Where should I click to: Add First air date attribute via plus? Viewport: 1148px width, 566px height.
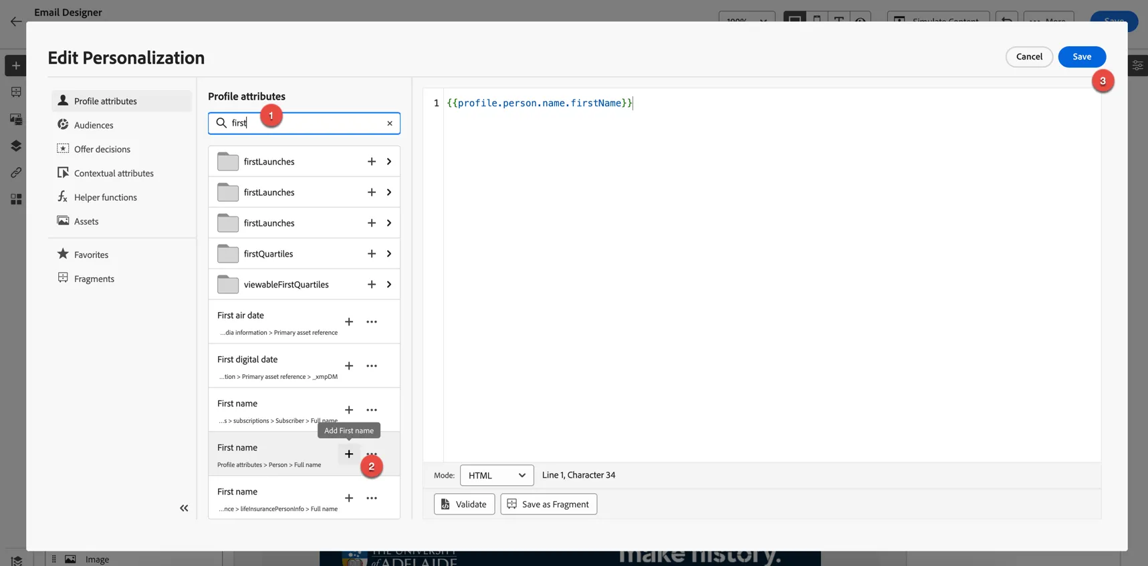click(349, 322)
